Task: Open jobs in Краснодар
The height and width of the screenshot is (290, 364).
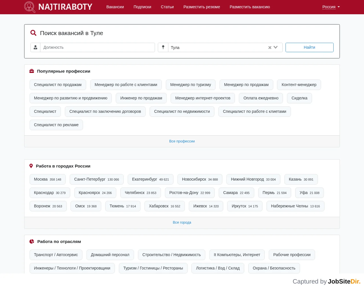Action: coord(50,193)
